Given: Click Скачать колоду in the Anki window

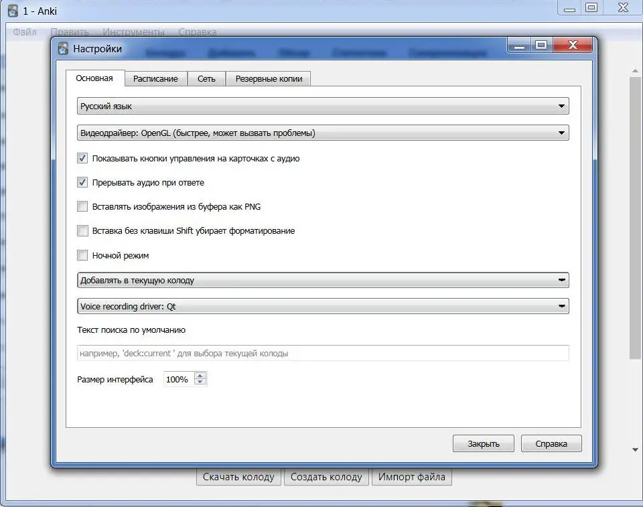Looking at the screenshot, I should coord(238,477).
